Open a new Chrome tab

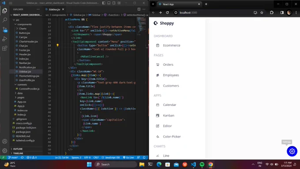point(206,4)
